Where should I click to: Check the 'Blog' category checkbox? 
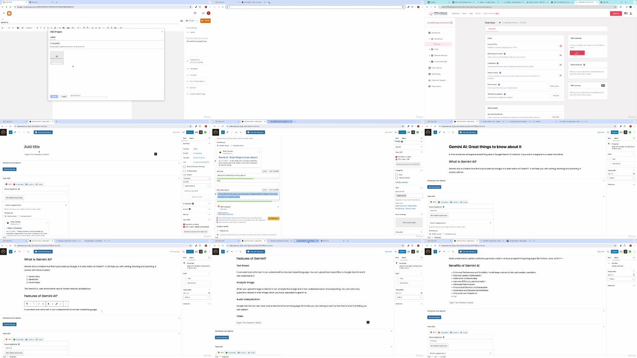coord(397,175)
